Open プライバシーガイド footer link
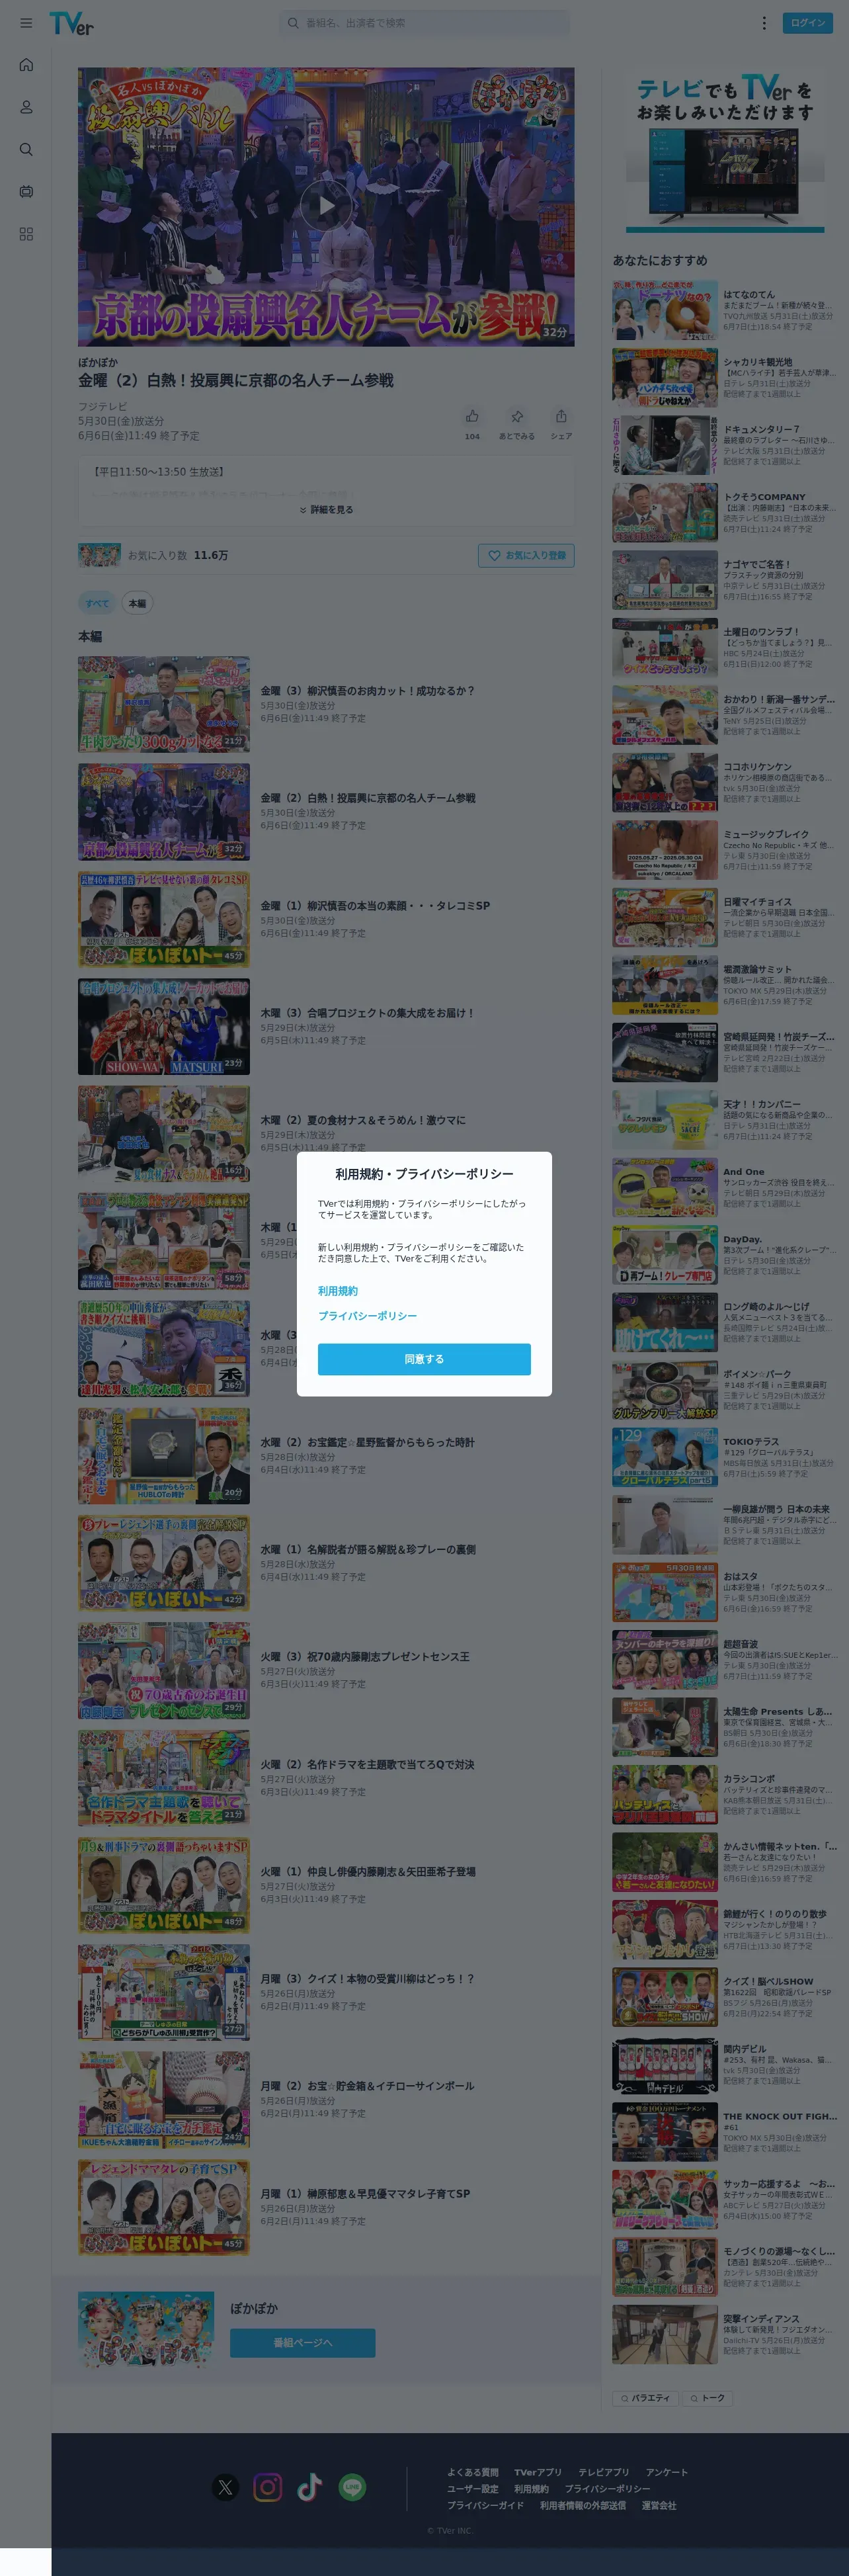This screenshot has width=849, height=2576. pyautogui.click(x=485, y=2505)
